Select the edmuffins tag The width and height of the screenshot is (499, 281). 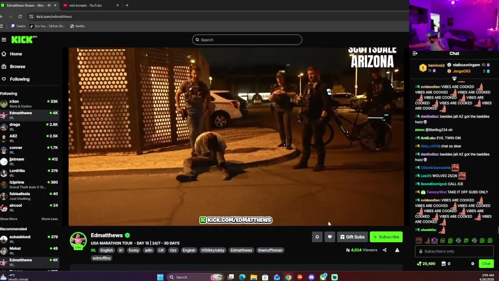(102, 258)
